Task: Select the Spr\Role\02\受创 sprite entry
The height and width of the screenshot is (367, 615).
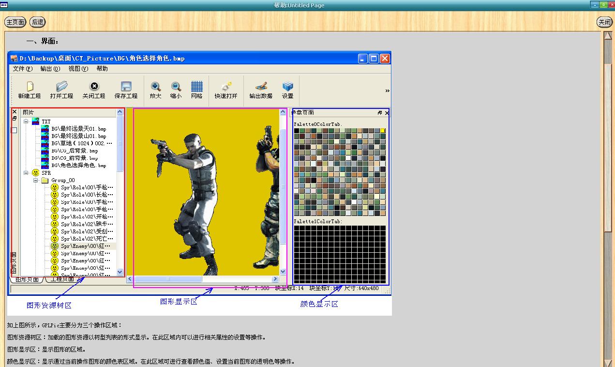Action: click(x=87, y=231)
